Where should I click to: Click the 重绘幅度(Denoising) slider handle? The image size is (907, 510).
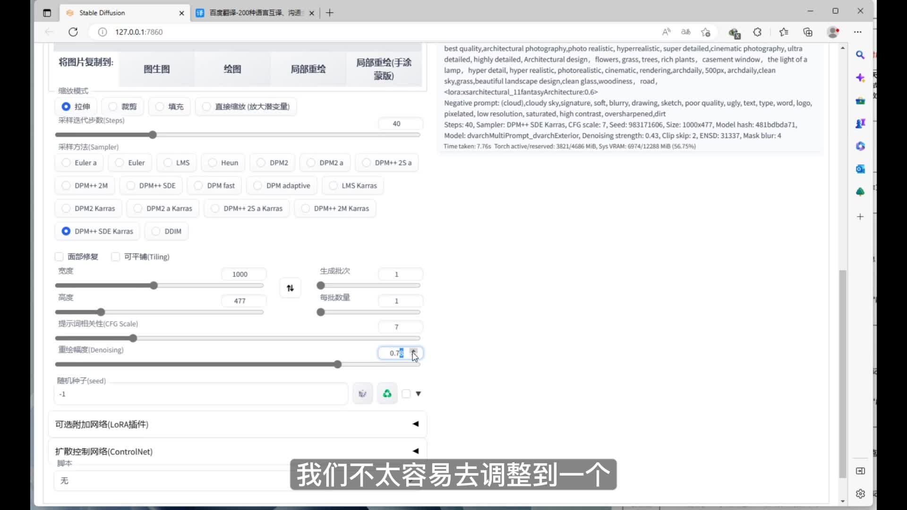point(337,365)
